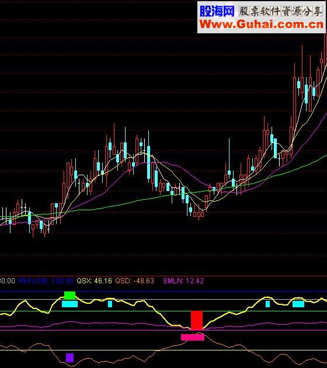Click the green signal block on indicator
The height and width of the screenshot is (368, 327).
click(69, 296)
